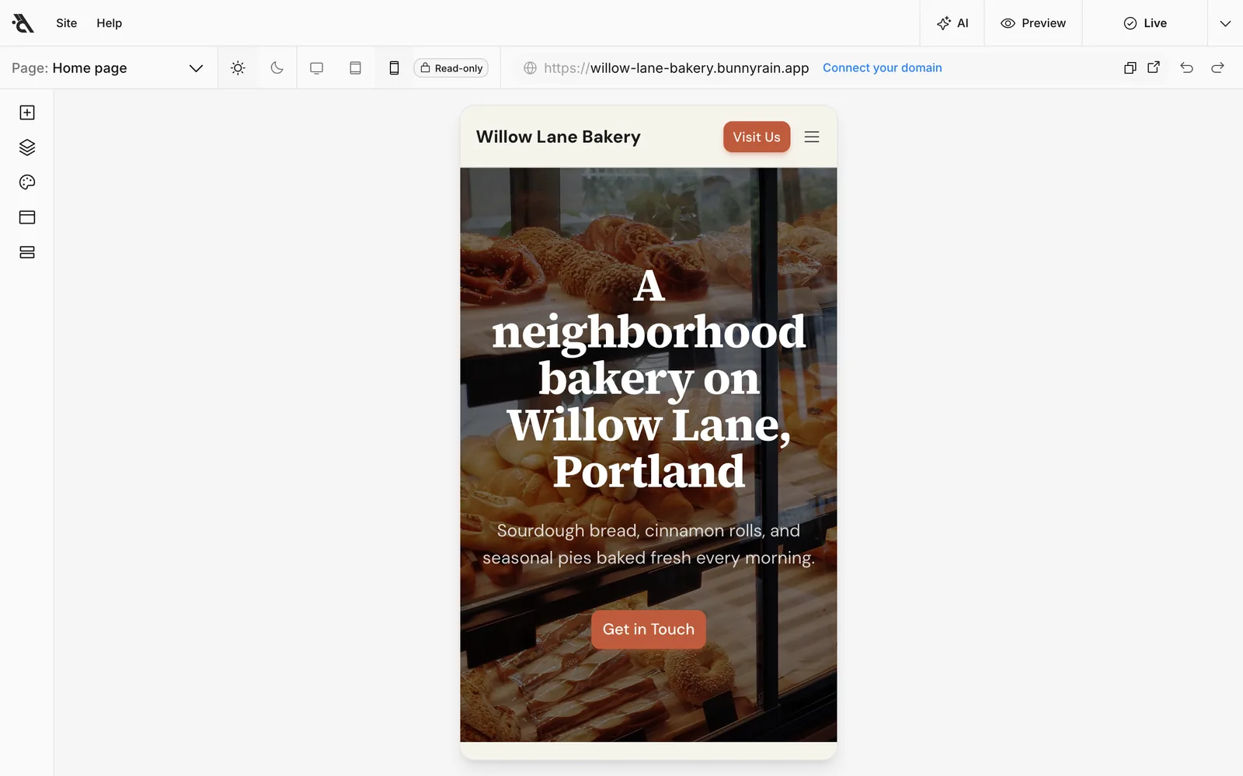The image size is (1243, 776).
Task: Open the Page: Home page dropdown
Action: click(108, 68)
